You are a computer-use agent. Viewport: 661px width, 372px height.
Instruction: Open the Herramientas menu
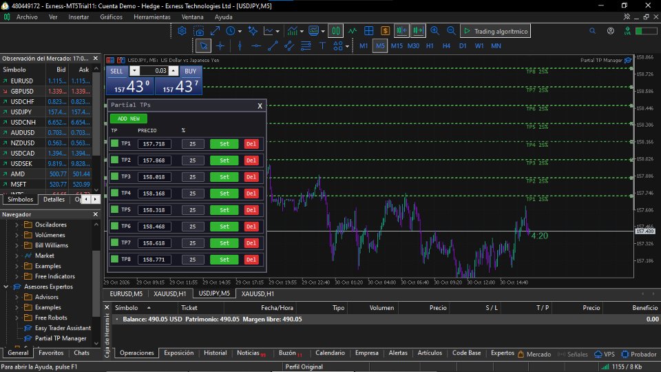[x=151, y=17]
